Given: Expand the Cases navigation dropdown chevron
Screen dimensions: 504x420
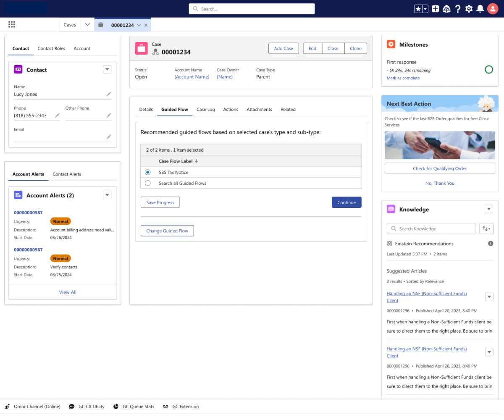Looking at the screenshot, I should tap(87, 25).
